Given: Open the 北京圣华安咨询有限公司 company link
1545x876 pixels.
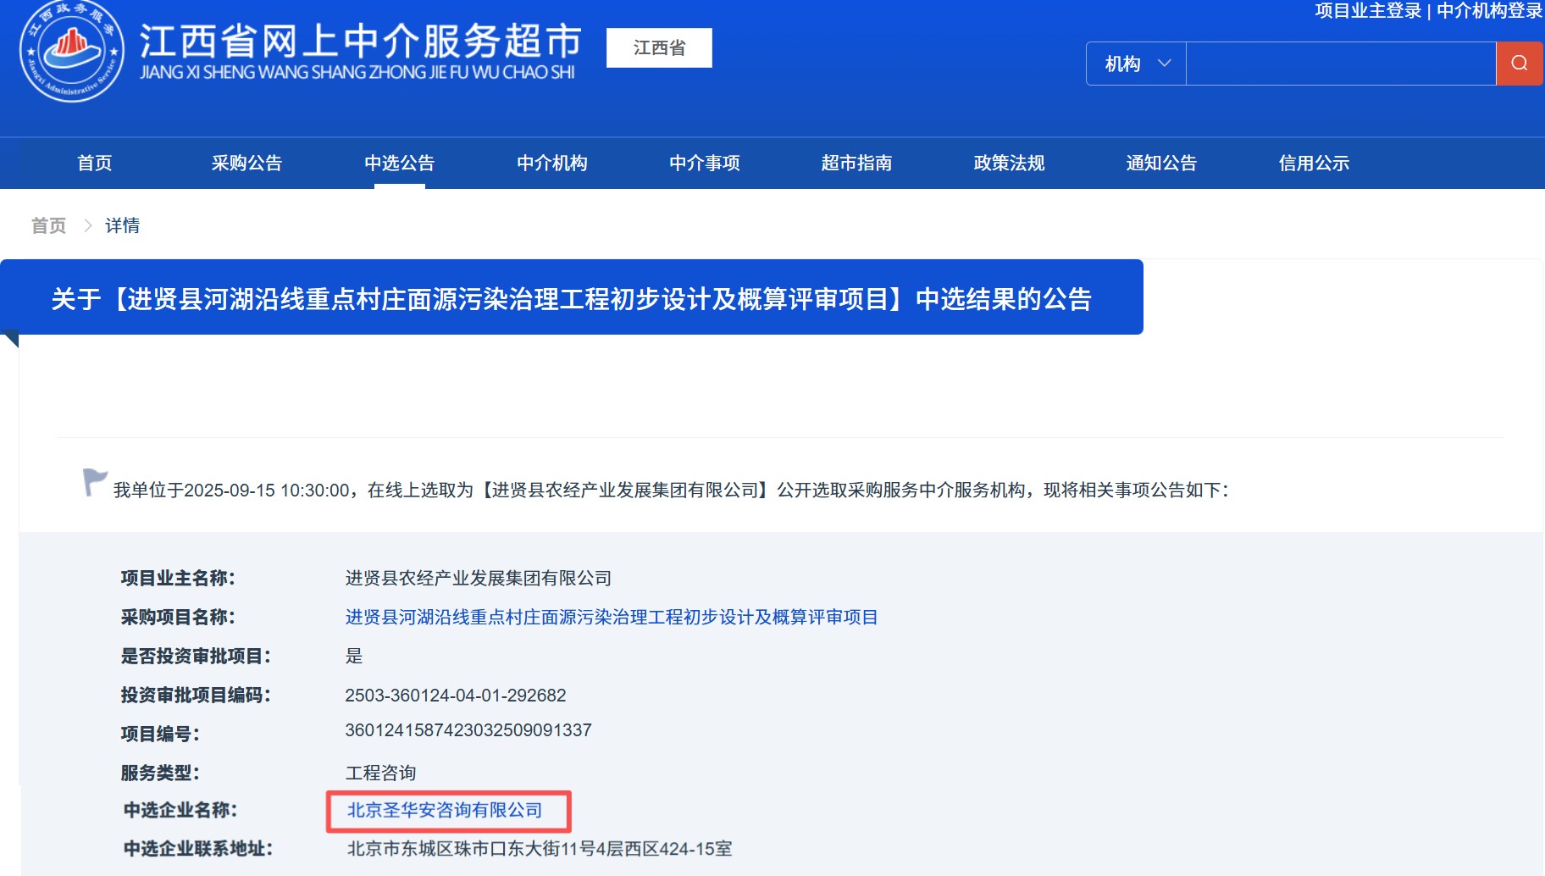Looking at the screenshot, I should coord(445,810).
